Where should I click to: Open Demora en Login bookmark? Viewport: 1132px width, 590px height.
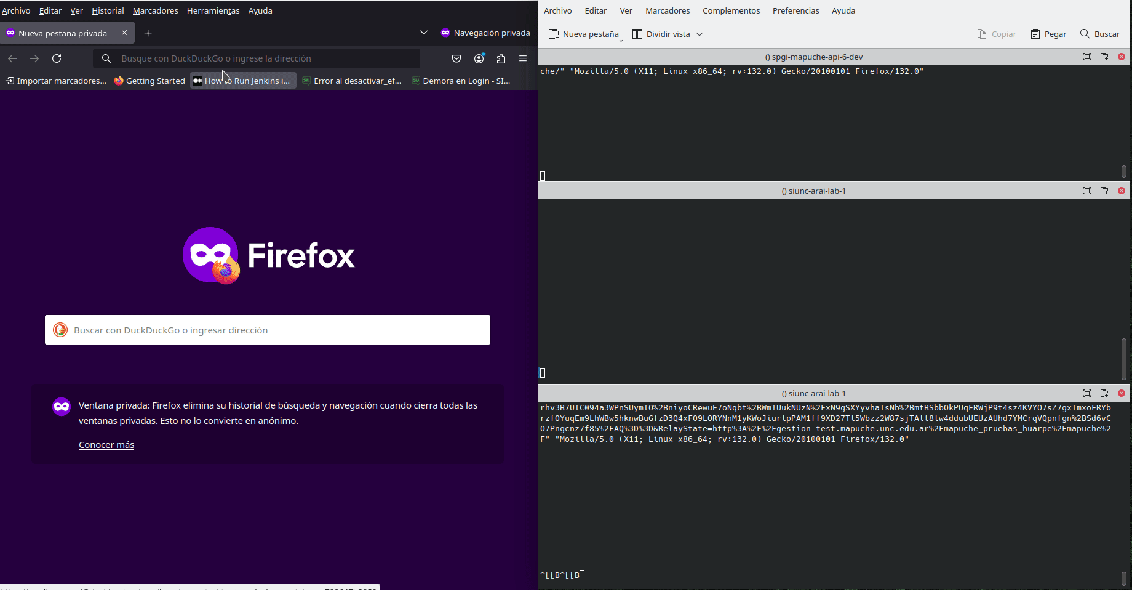click(461, 81)
